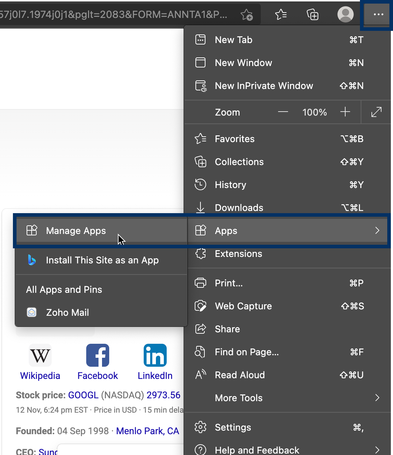The width and height of the screenshot is (393, 455).
Task: Choose Install This Site as an App
Action: click(x=102, y=260)
